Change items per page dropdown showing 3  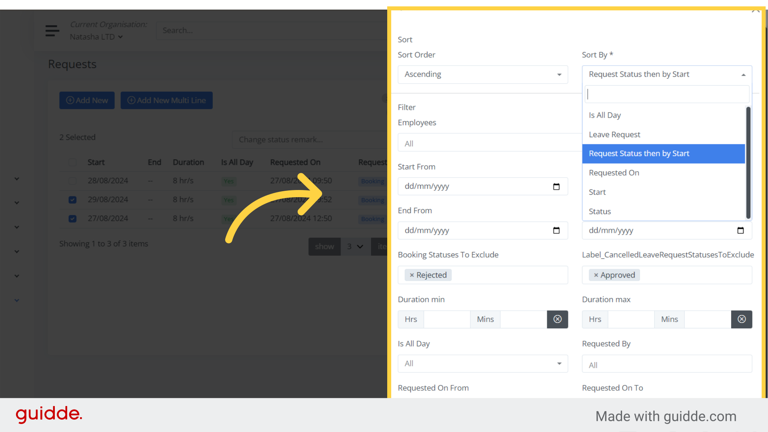point(355,247)
